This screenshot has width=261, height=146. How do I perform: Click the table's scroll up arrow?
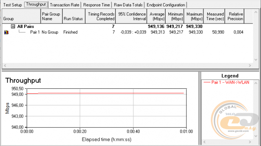coord(256,12)
